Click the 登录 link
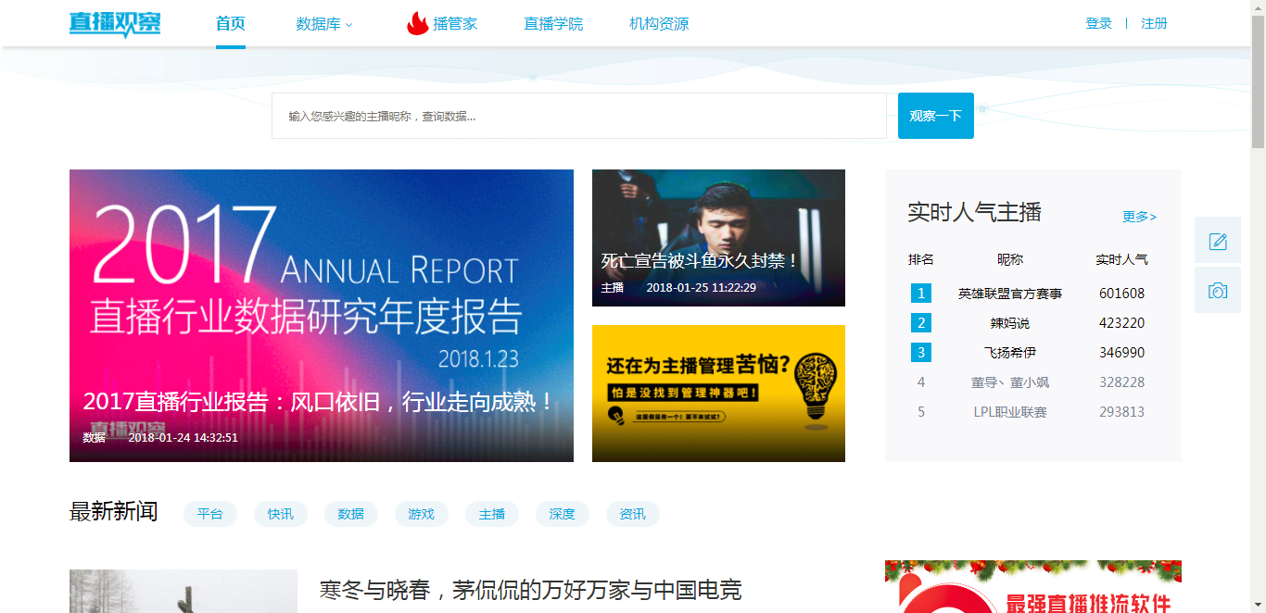This screenshot has width=1266, height=613. [x=1098, y=23]
